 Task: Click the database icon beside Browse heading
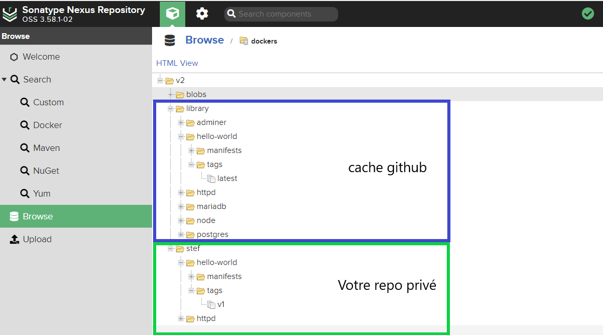(170, 40)
